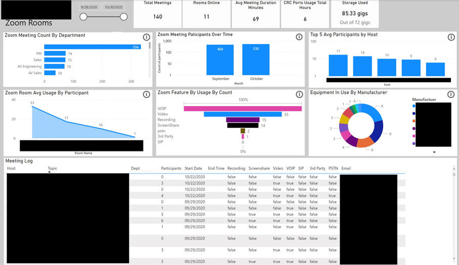The image size is (459, 265).
Task: Sort Meeting Log by Start Date column
Action: (x=193, y=168)
